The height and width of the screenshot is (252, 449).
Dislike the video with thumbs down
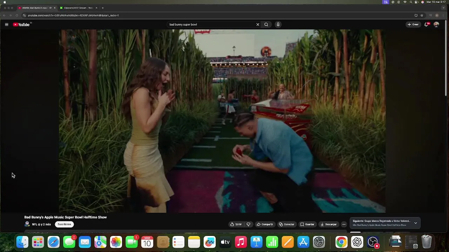(x=248, y=224)
